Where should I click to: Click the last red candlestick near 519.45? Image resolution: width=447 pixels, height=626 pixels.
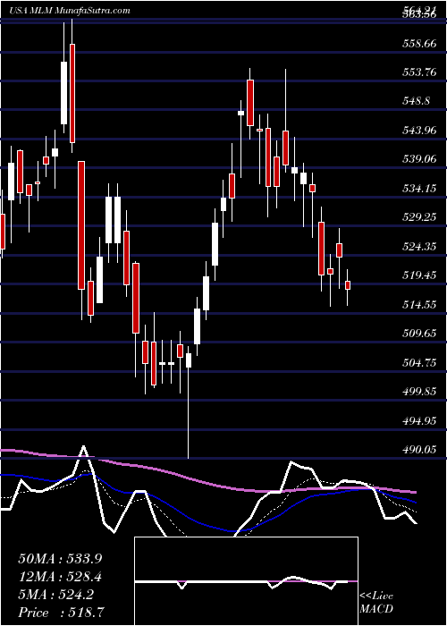348,285
